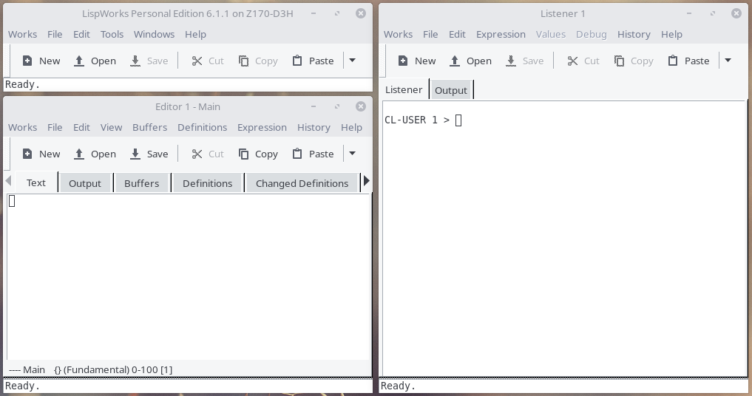Click Cut scissors icon in Listener 1 toolbar
The height and width of the screenshot is (396, 752).
coord(572,61)
